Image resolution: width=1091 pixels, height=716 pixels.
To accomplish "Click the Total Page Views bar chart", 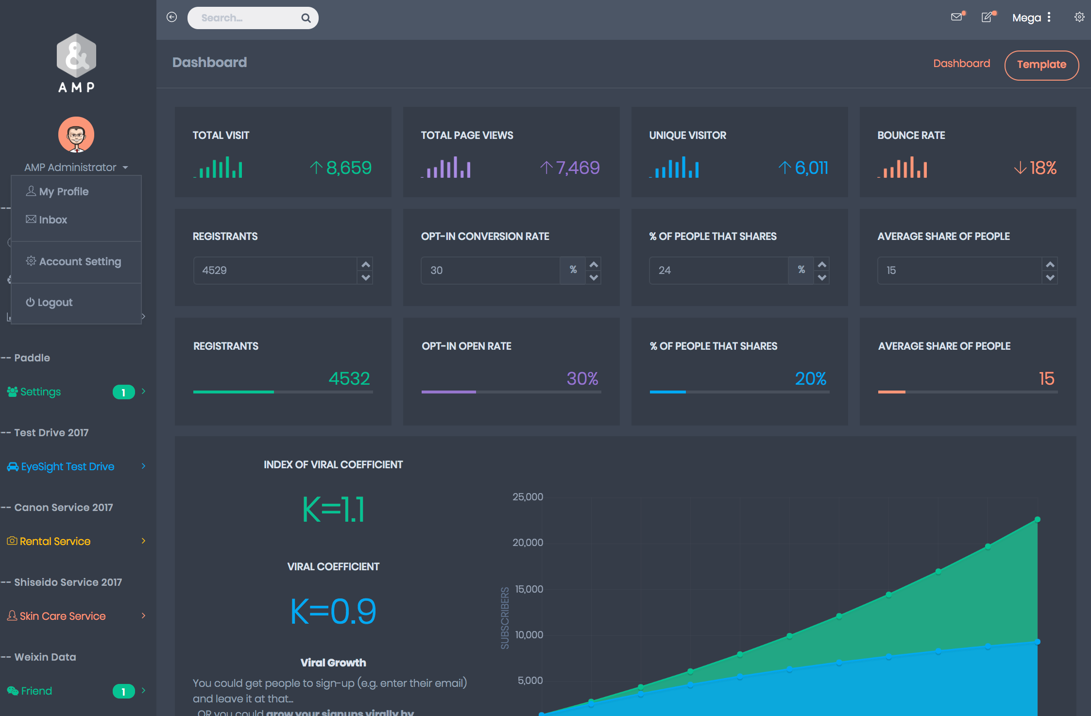I will pos(446,167).
